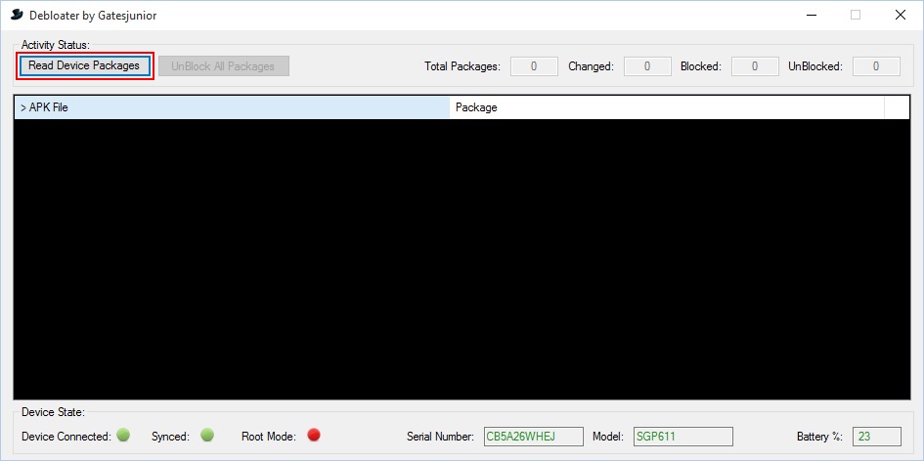Click the Root Mode label text
This screenshot has height=461, width=924.
269,437
